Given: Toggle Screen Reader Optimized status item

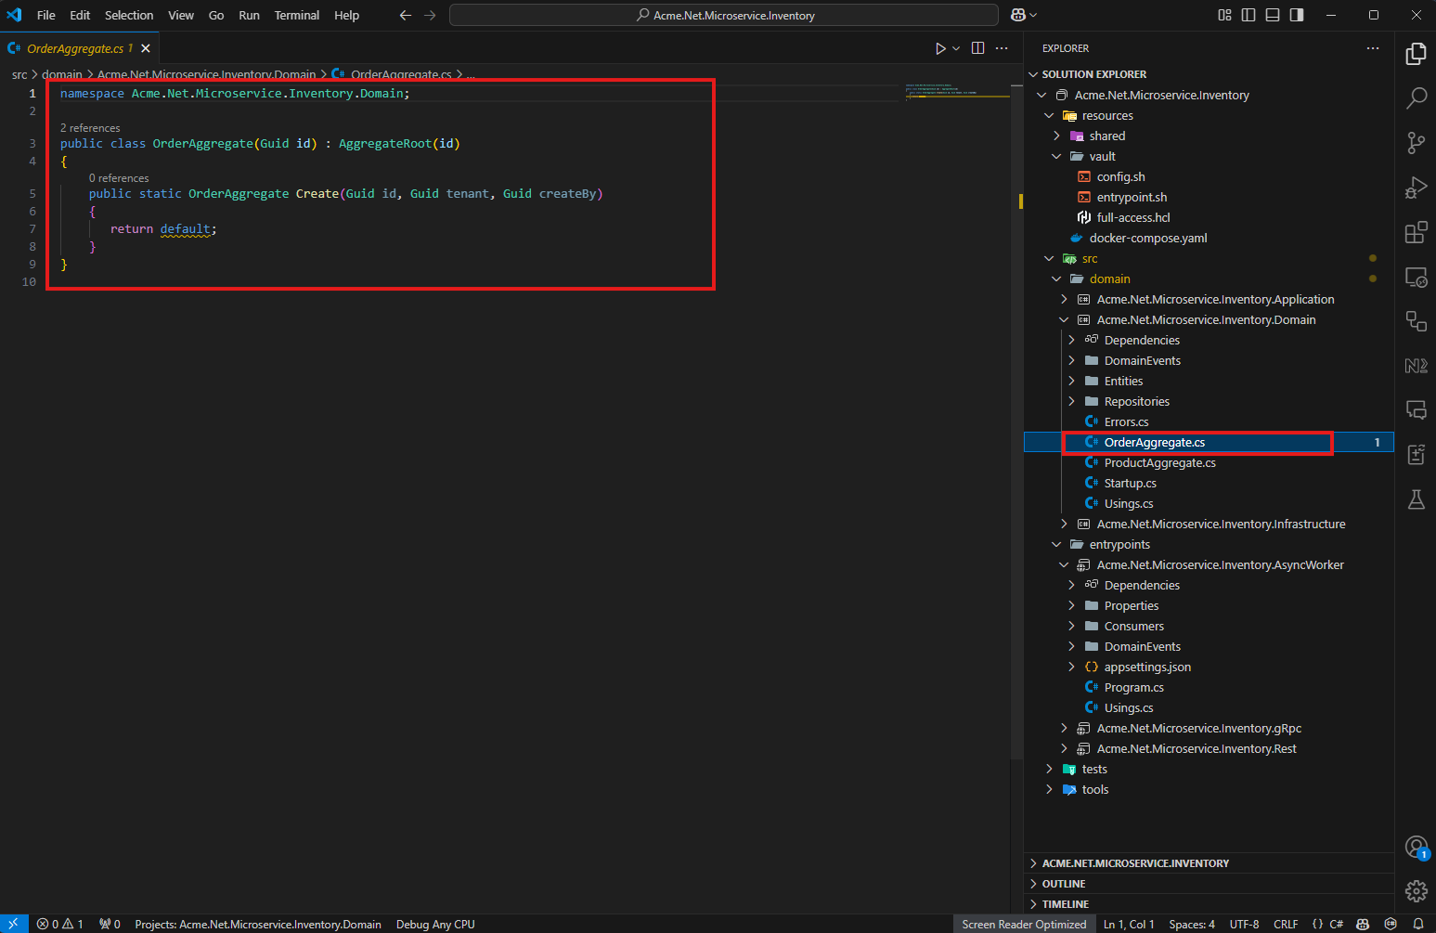Looking at the screenshot, I should (x=1024, y=924).
